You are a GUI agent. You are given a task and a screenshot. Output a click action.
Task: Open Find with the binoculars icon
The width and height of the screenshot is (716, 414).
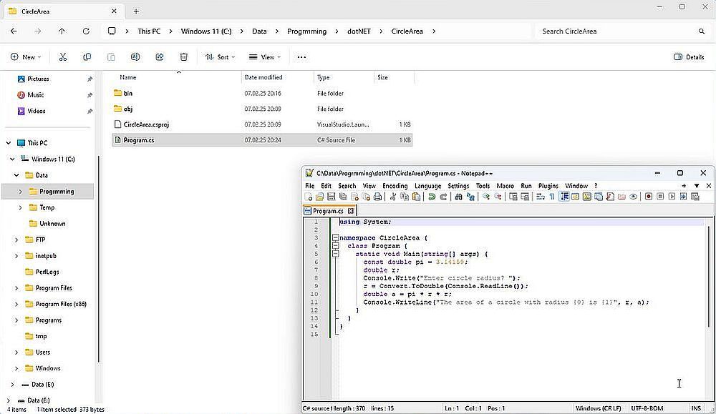pyautogui.click(x=458, y=197)
